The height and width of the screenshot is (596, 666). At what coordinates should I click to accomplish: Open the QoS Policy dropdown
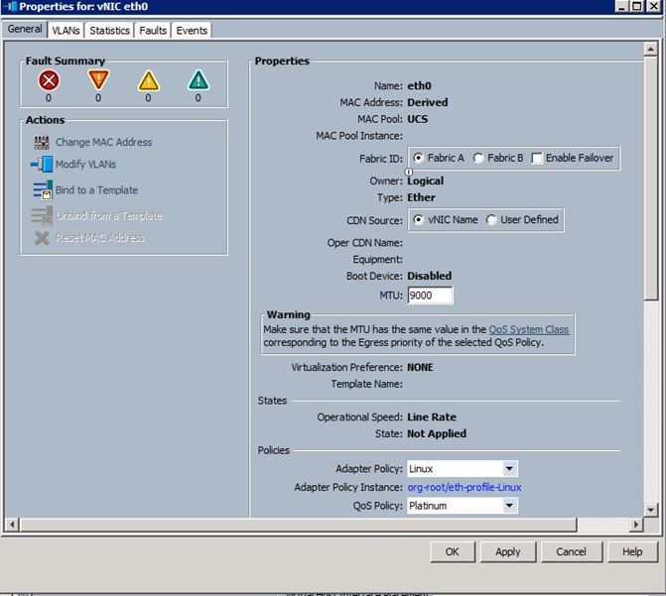509,506
